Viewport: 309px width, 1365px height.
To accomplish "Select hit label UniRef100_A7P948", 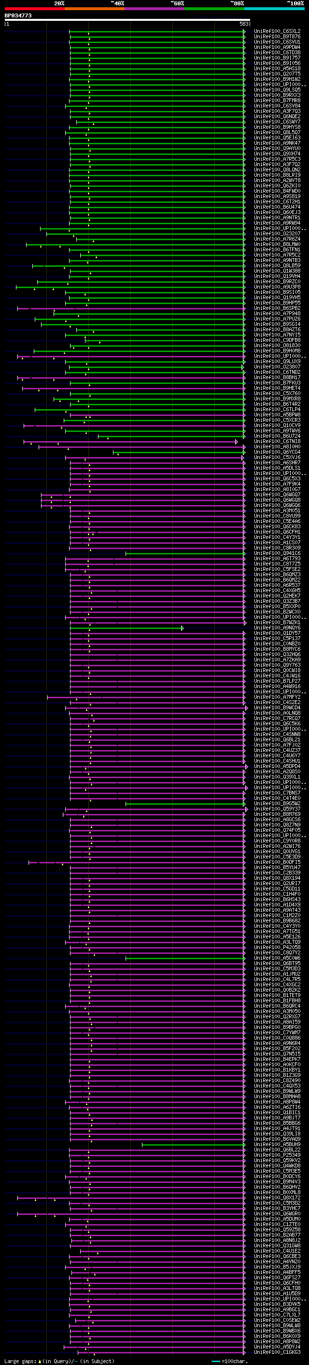I will pos(277,313).
